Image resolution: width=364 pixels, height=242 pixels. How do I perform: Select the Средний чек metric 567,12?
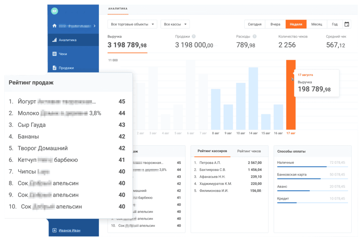coord(336,42)
